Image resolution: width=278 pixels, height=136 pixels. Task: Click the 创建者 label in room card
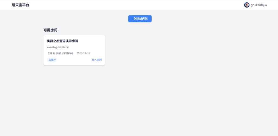click(x=51, y=53)
